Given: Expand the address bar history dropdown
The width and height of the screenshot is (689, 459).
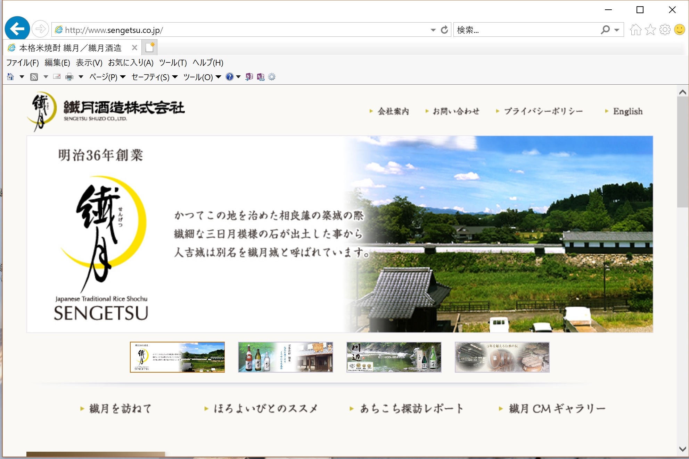Looking at the screenshot, I should click(x=433, y=30).
